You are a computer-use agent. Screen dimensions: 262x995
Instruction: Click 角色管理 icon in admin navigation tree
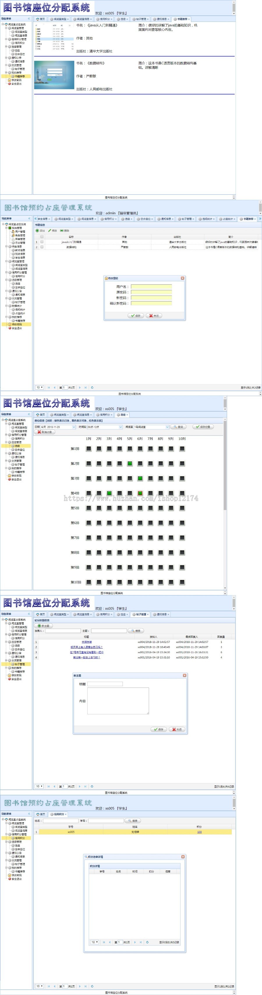pos(13,235)
